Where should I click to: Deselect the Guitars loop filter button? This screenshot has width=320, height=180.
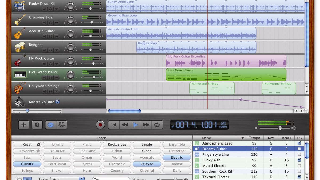click(x=27, y=164)
